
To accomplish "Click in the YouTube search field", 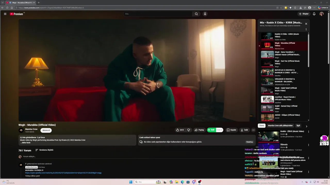I will (157, 14).
